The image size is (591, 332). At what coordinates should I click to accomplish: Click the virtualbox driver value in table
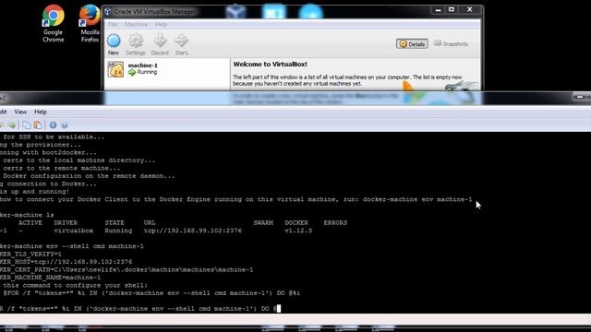point(74,231)
